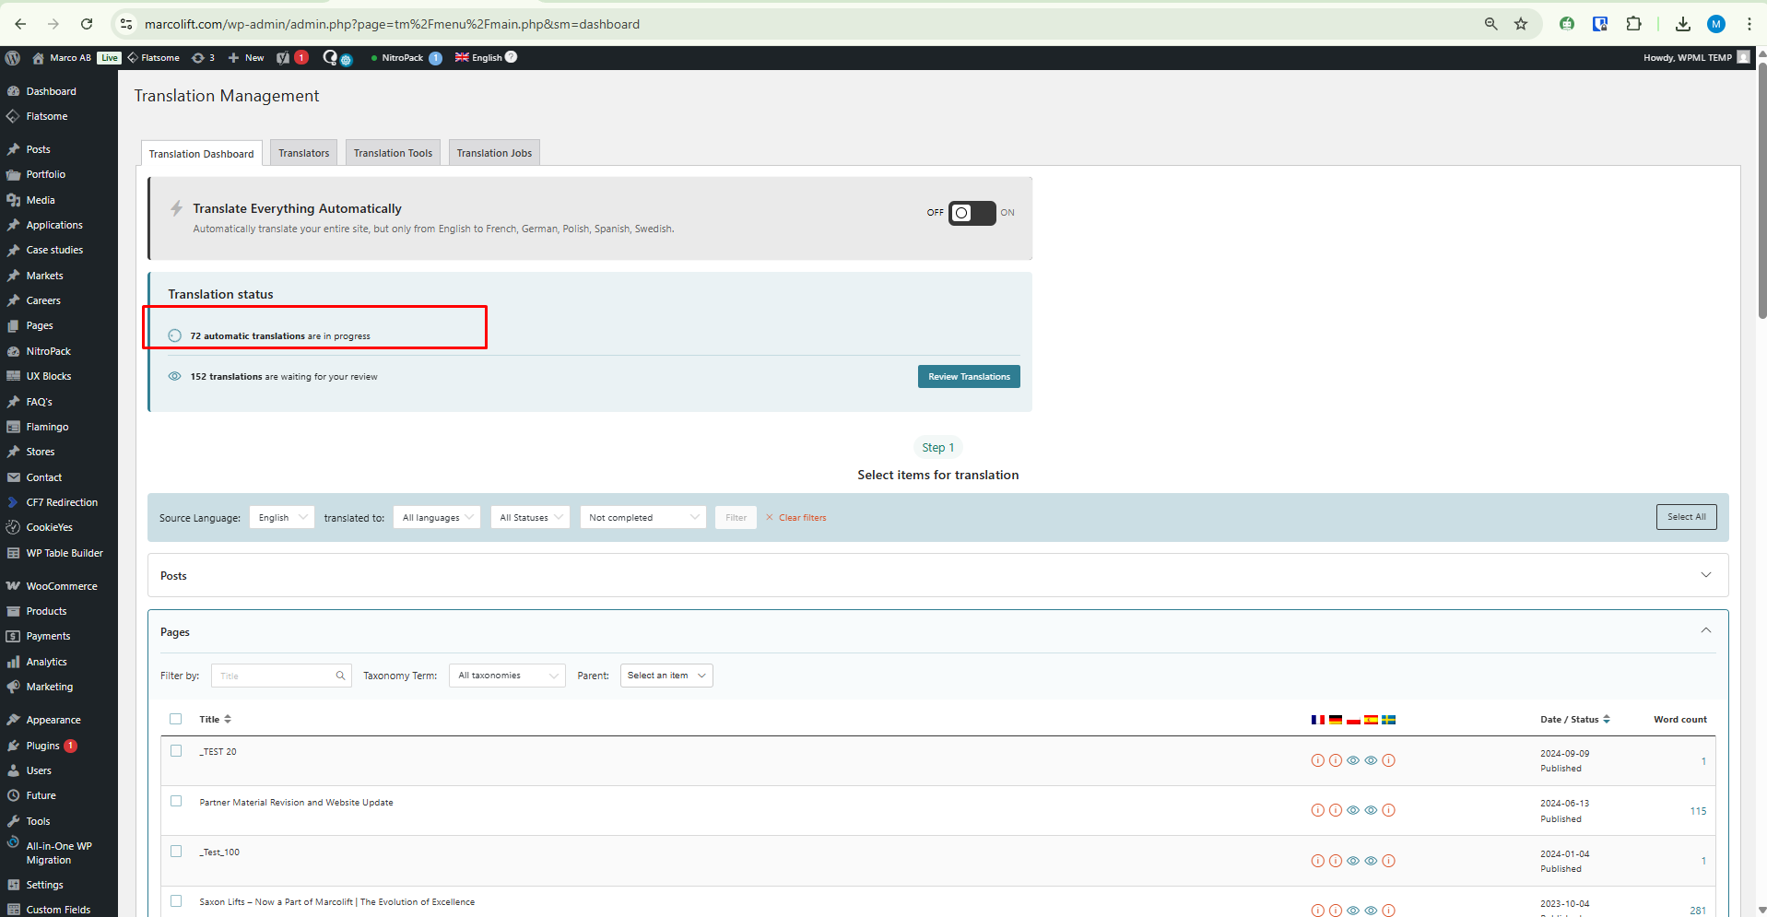Click the Swedish flag column header

point(1389,720)
